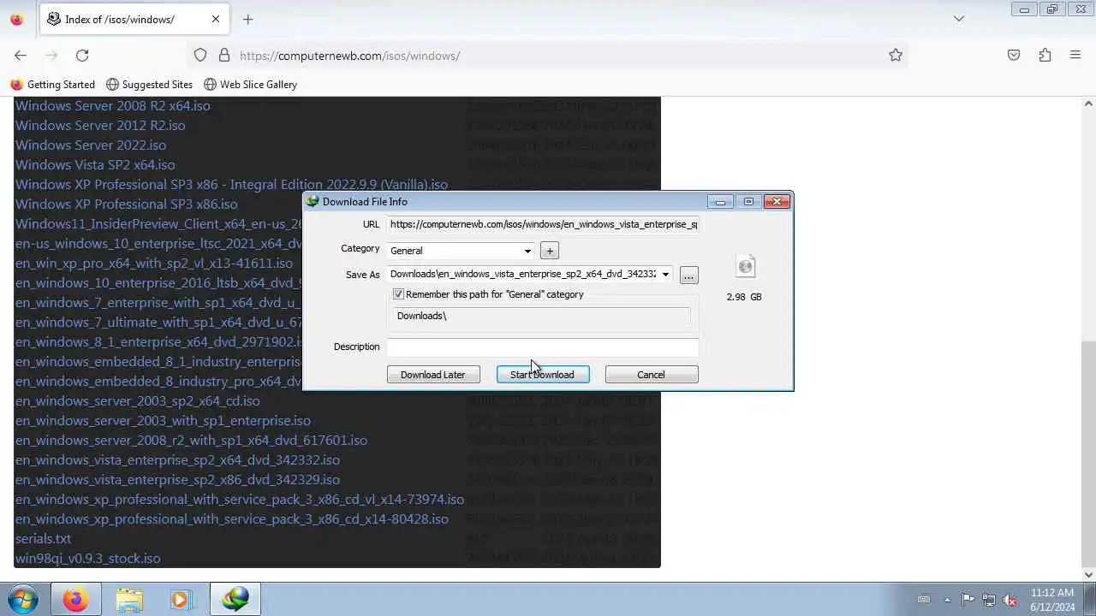The height and width of the screenshot is (616, 1096).
Task: Open the list all tabs chevron
Action: click(x=959, y=19)
